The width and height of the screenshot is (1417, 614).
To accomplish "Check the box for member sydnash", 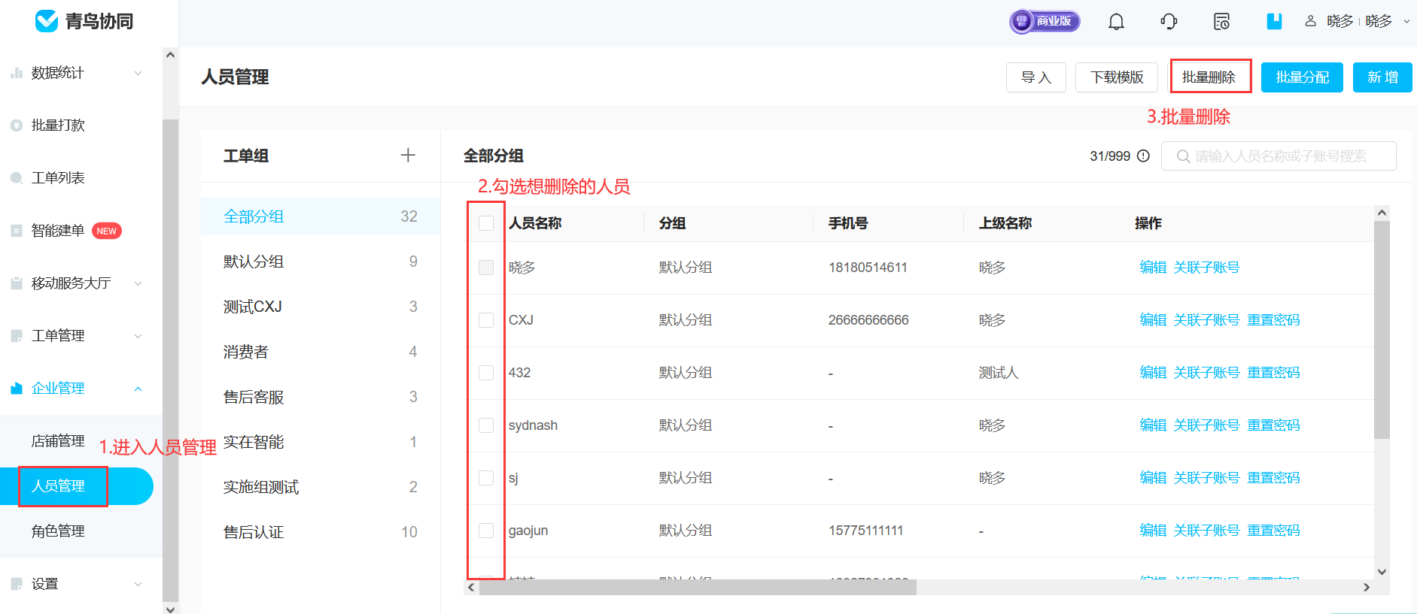I will [486, 425].
